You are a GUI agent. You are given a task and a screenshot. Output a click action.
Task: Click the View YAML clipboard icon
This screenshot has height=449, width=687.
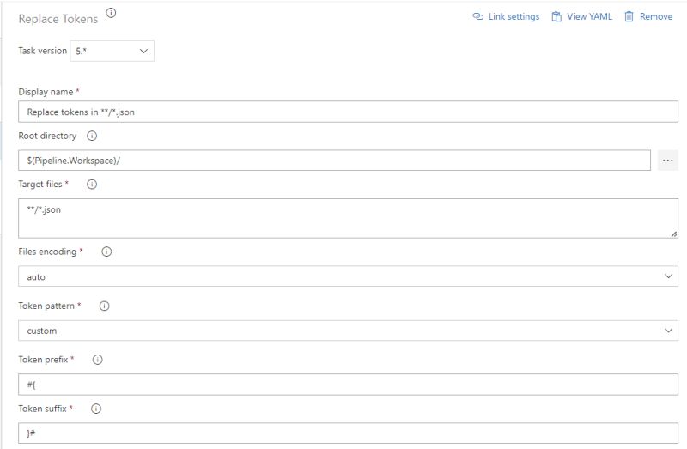point(556,16)
